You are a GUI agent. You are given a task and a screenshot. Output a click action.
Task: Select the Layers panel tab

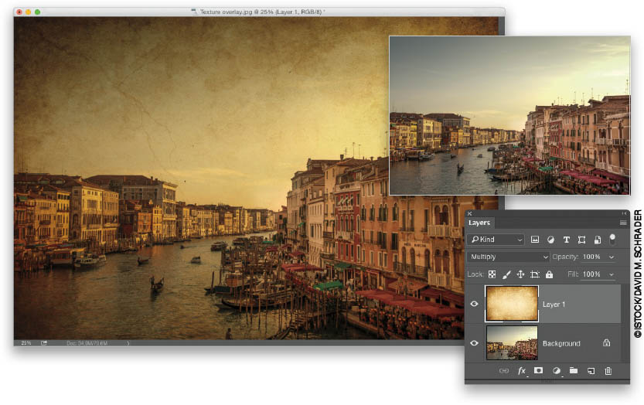click(x=479, y=223)
